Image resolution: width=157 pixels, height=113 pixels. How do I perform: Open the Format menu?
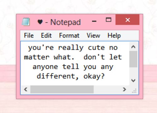pos(69,35)
